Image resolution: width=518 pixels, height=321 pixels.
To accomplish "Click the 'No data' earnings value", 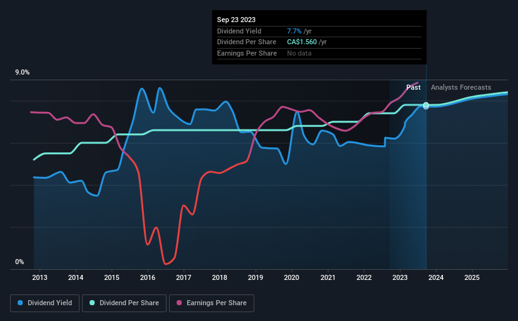I will 299,53.
